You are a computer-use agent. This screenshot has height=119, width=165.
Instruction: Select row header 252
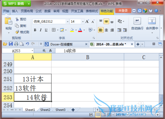(8, 88)
